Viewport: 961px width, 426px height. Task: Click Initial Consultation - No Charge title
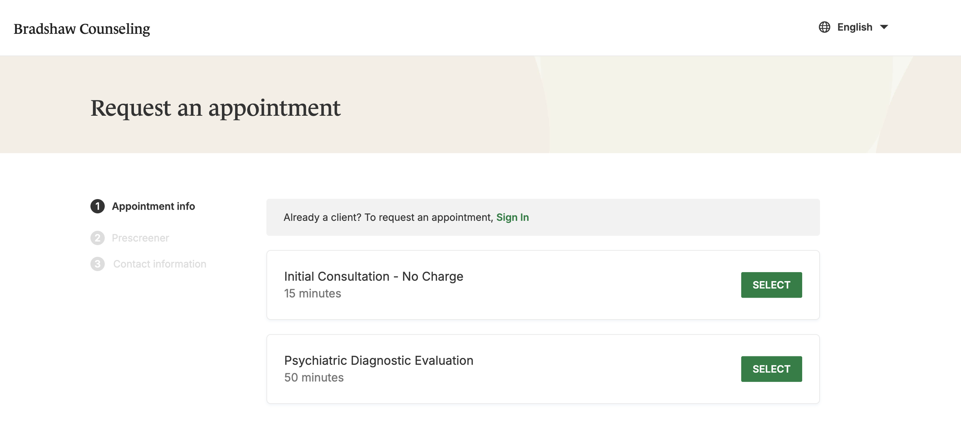(373, 276)
